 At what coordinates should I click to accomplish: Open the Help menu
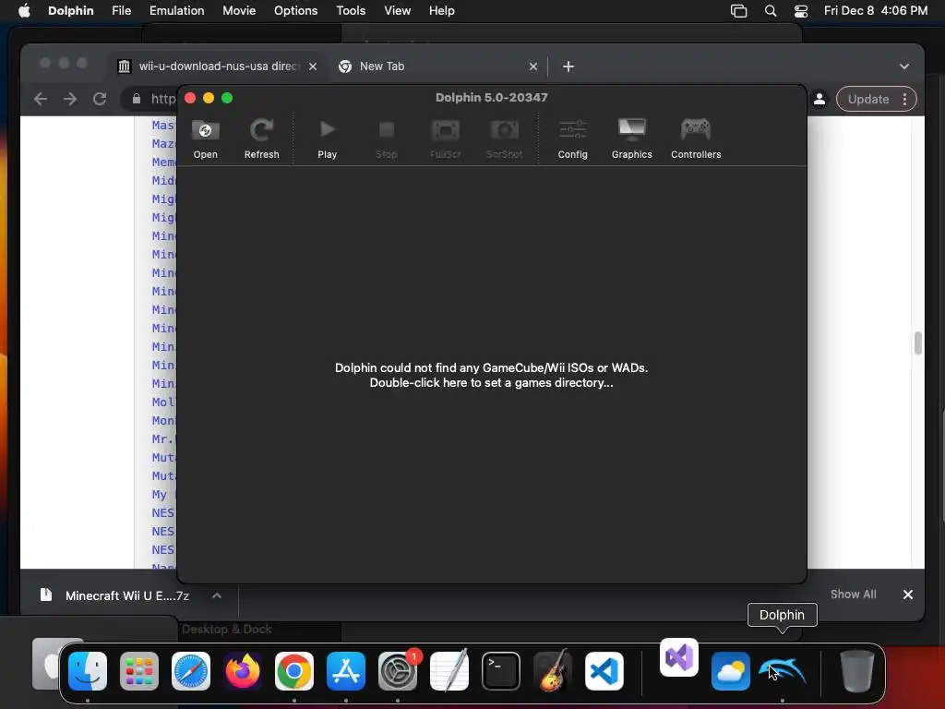442,11
